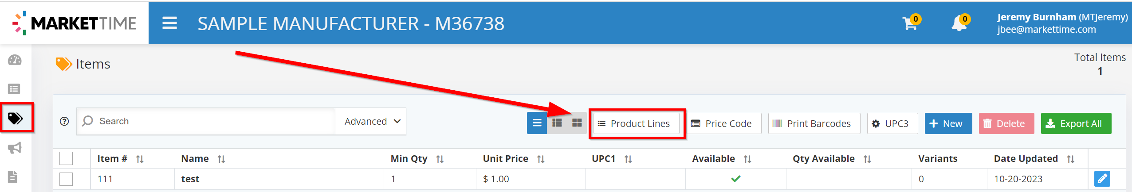Image resolution: width=1132 pixels, height=192 pixels.
Task: Check the checkbox for item 111
Action: pos(66,179)
